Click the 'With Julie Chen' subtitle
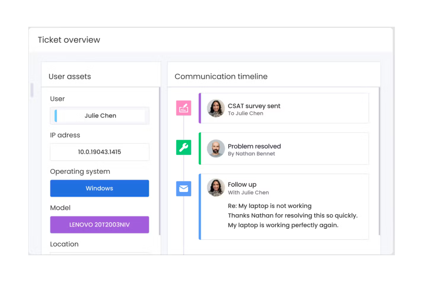The width and height of the screenshot is (423, 282). (248, 193)
